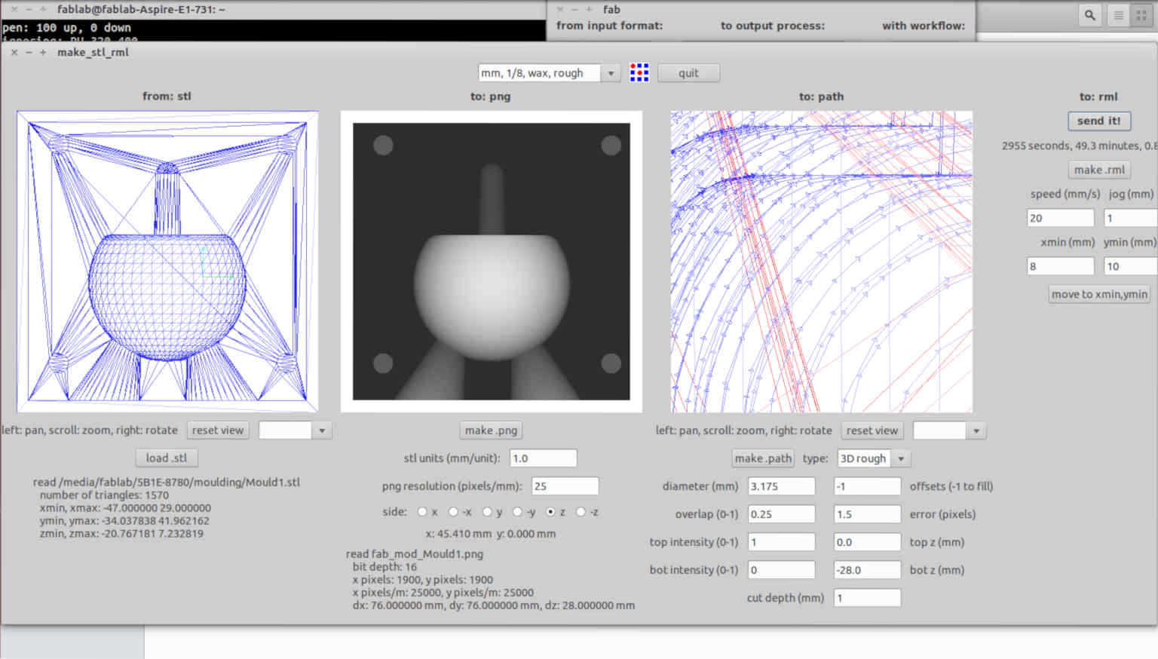Click the stl wireframe mesh preview
1158x659 pixels.
coord(167,262)
